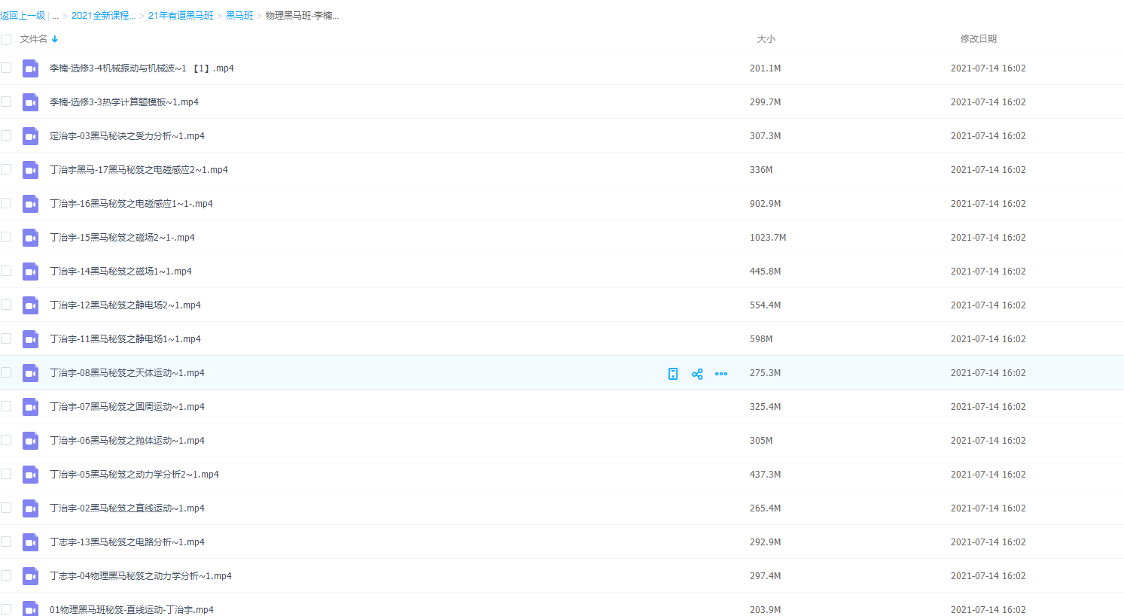Select checkbox for 丁治宇-16黑马秘笈之电磁感应1 file
Screen dimensions: 1124x616
click(6, 203)
